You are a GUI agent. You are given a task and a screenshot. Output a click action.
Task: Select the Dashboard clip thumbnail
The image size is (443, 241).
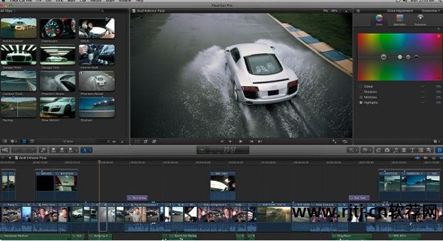coord(58,28)
